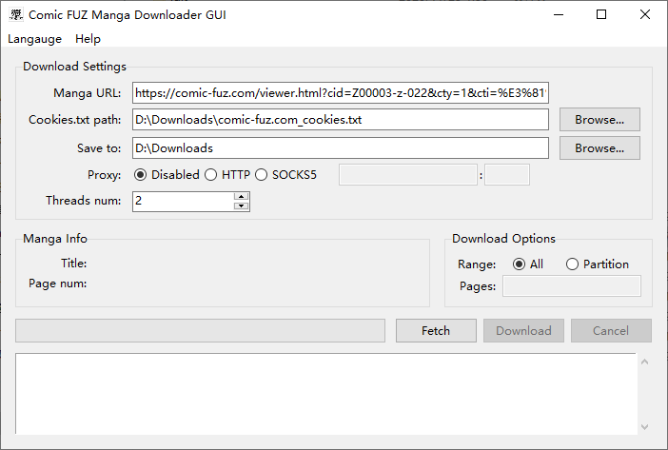Browse for the Save to folder

coord(599,148)
